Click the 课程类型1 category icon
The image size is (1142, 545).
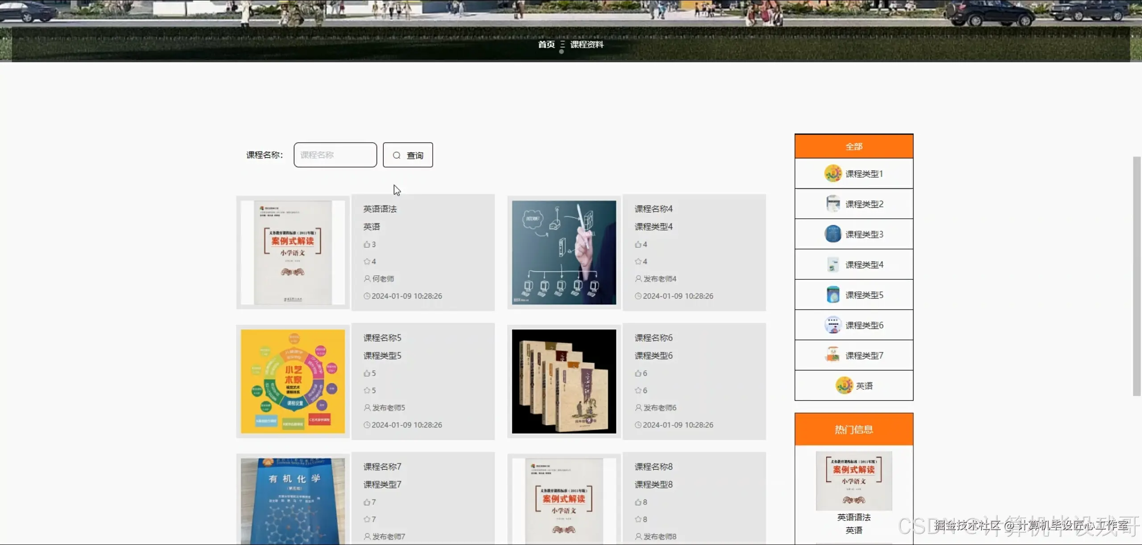point(833,173)
